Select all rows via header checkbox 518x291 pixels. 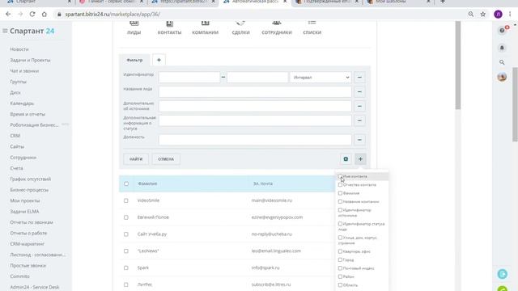pos(126,183)
